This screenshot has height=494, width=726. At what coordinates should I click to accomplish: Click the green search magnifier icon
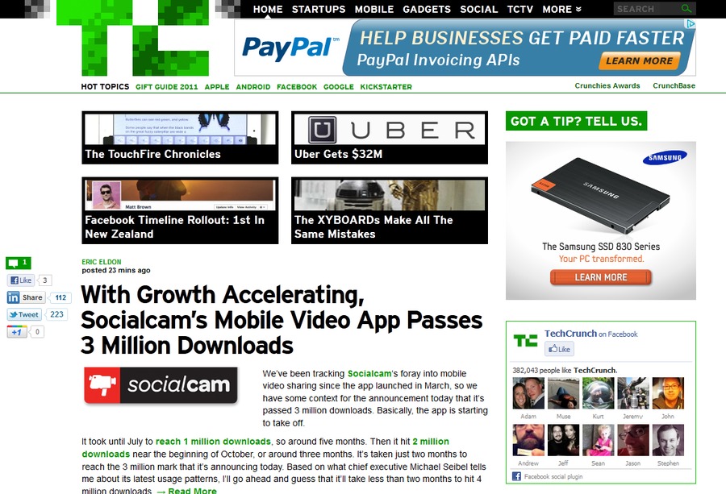(686, 8)
